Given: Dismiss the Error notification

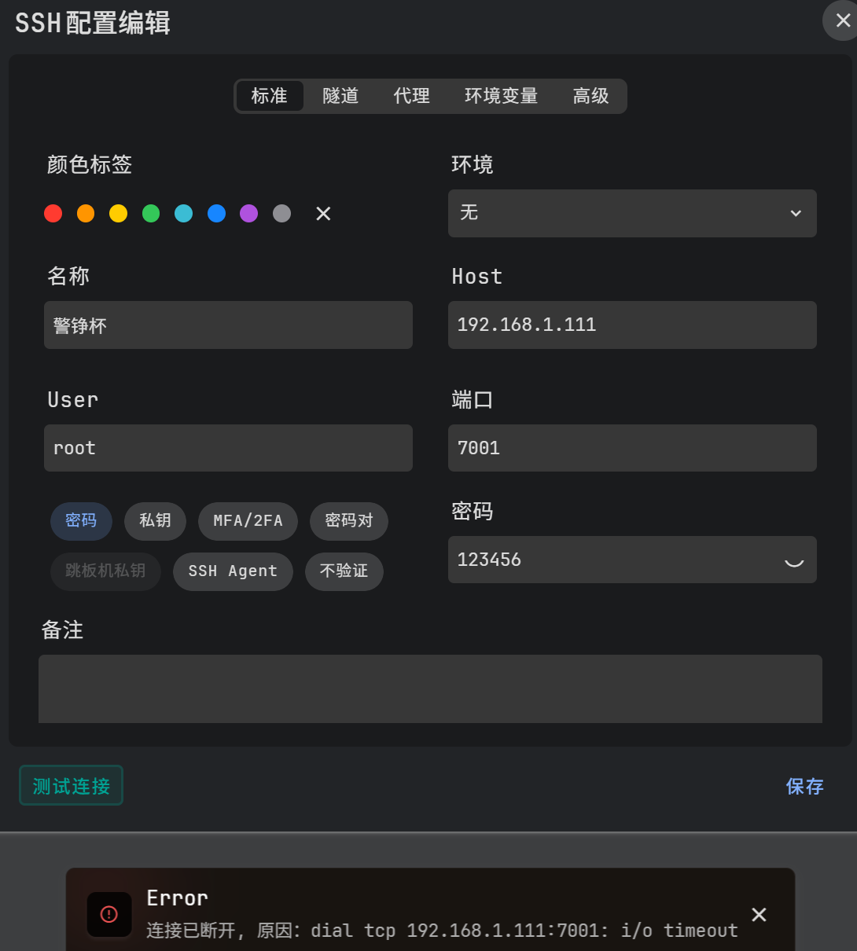Looking at the screenshot, I should coord(759,914).
